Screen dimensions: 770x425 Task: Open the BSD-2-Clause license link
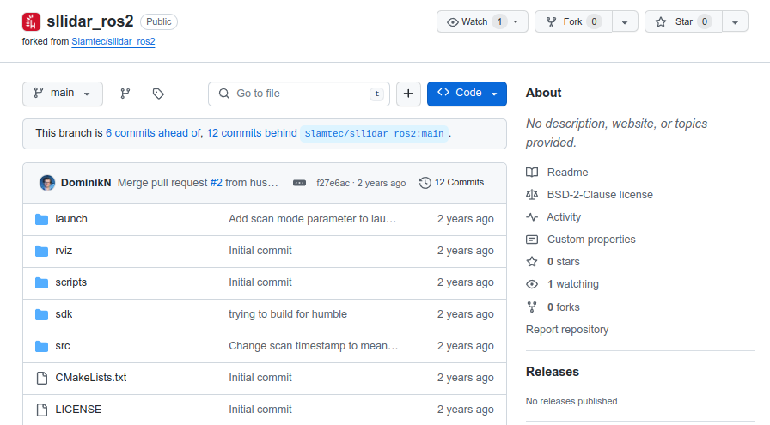(600, 195)
